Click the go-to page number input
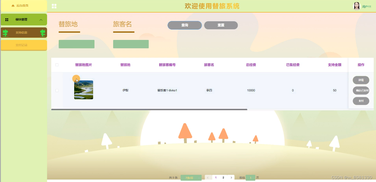376x182 pixels. [x=250, y=178]
